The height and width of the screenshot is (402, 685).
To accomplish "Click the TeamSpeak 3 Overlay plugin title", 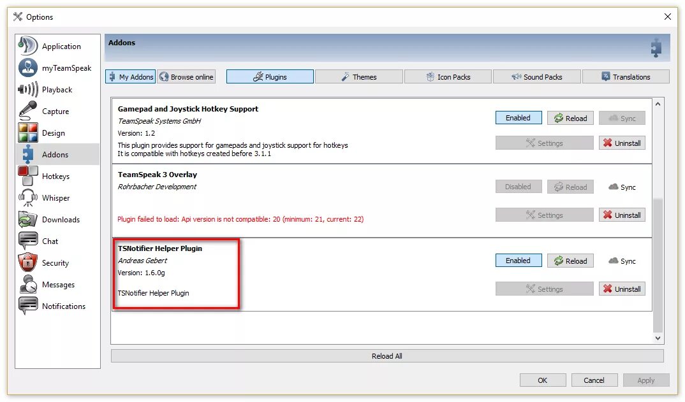I will pos(158,174).
